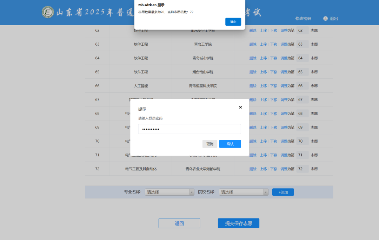Click 上移 on row 63 软件工程 青岛工学院
379x241 pixels.
pos(263,44)
